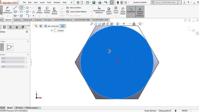Collapse the Parameters section

pyautogui.click(x=28, y=54)
